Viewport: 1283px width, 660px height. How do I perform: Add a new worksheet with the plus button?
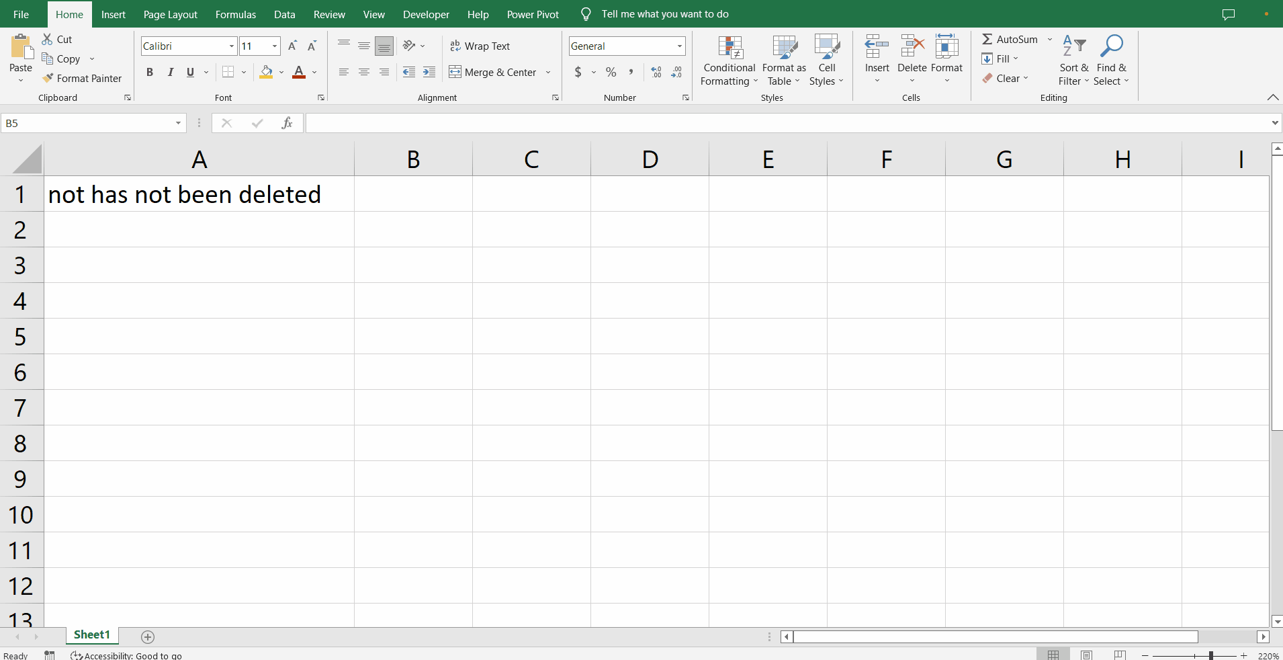147,636
